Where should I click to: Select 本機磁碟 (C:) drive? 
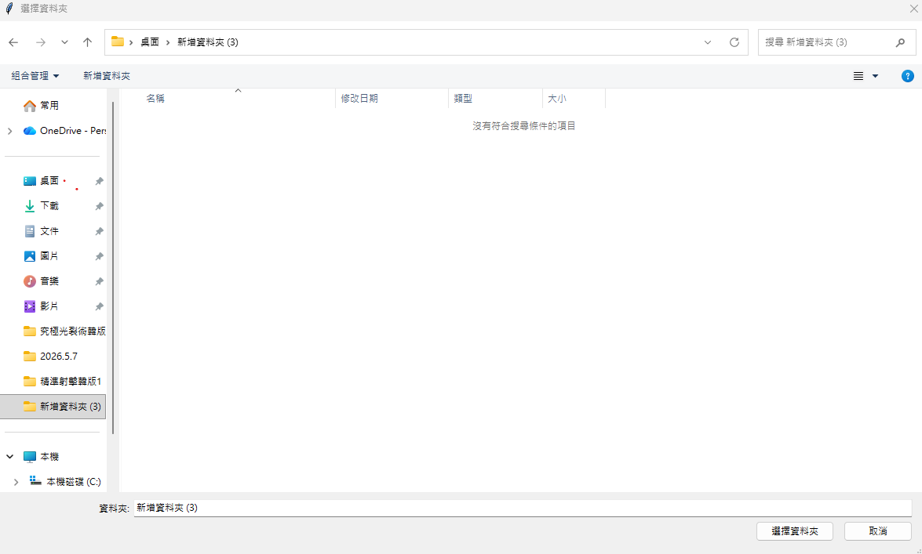(x=66, y=482)
